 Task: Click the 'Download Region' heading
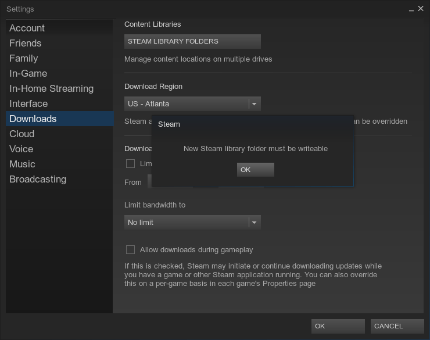point(153,87)
